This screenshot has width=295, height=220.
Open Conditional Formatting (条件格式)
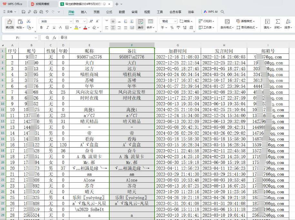pos(227,28)
